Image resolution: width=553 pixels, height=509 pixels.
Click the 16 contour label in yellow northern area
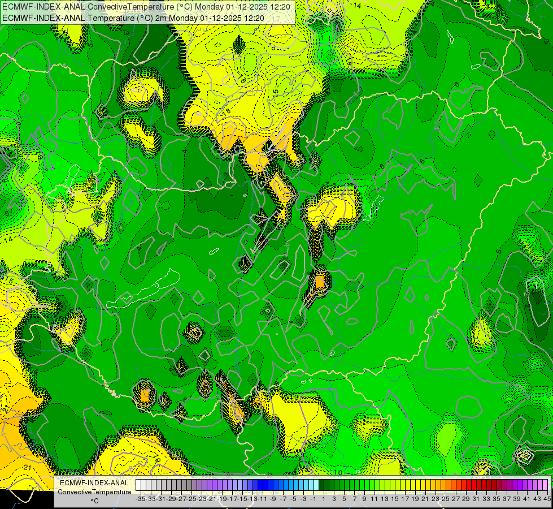[x=242, y=80]
